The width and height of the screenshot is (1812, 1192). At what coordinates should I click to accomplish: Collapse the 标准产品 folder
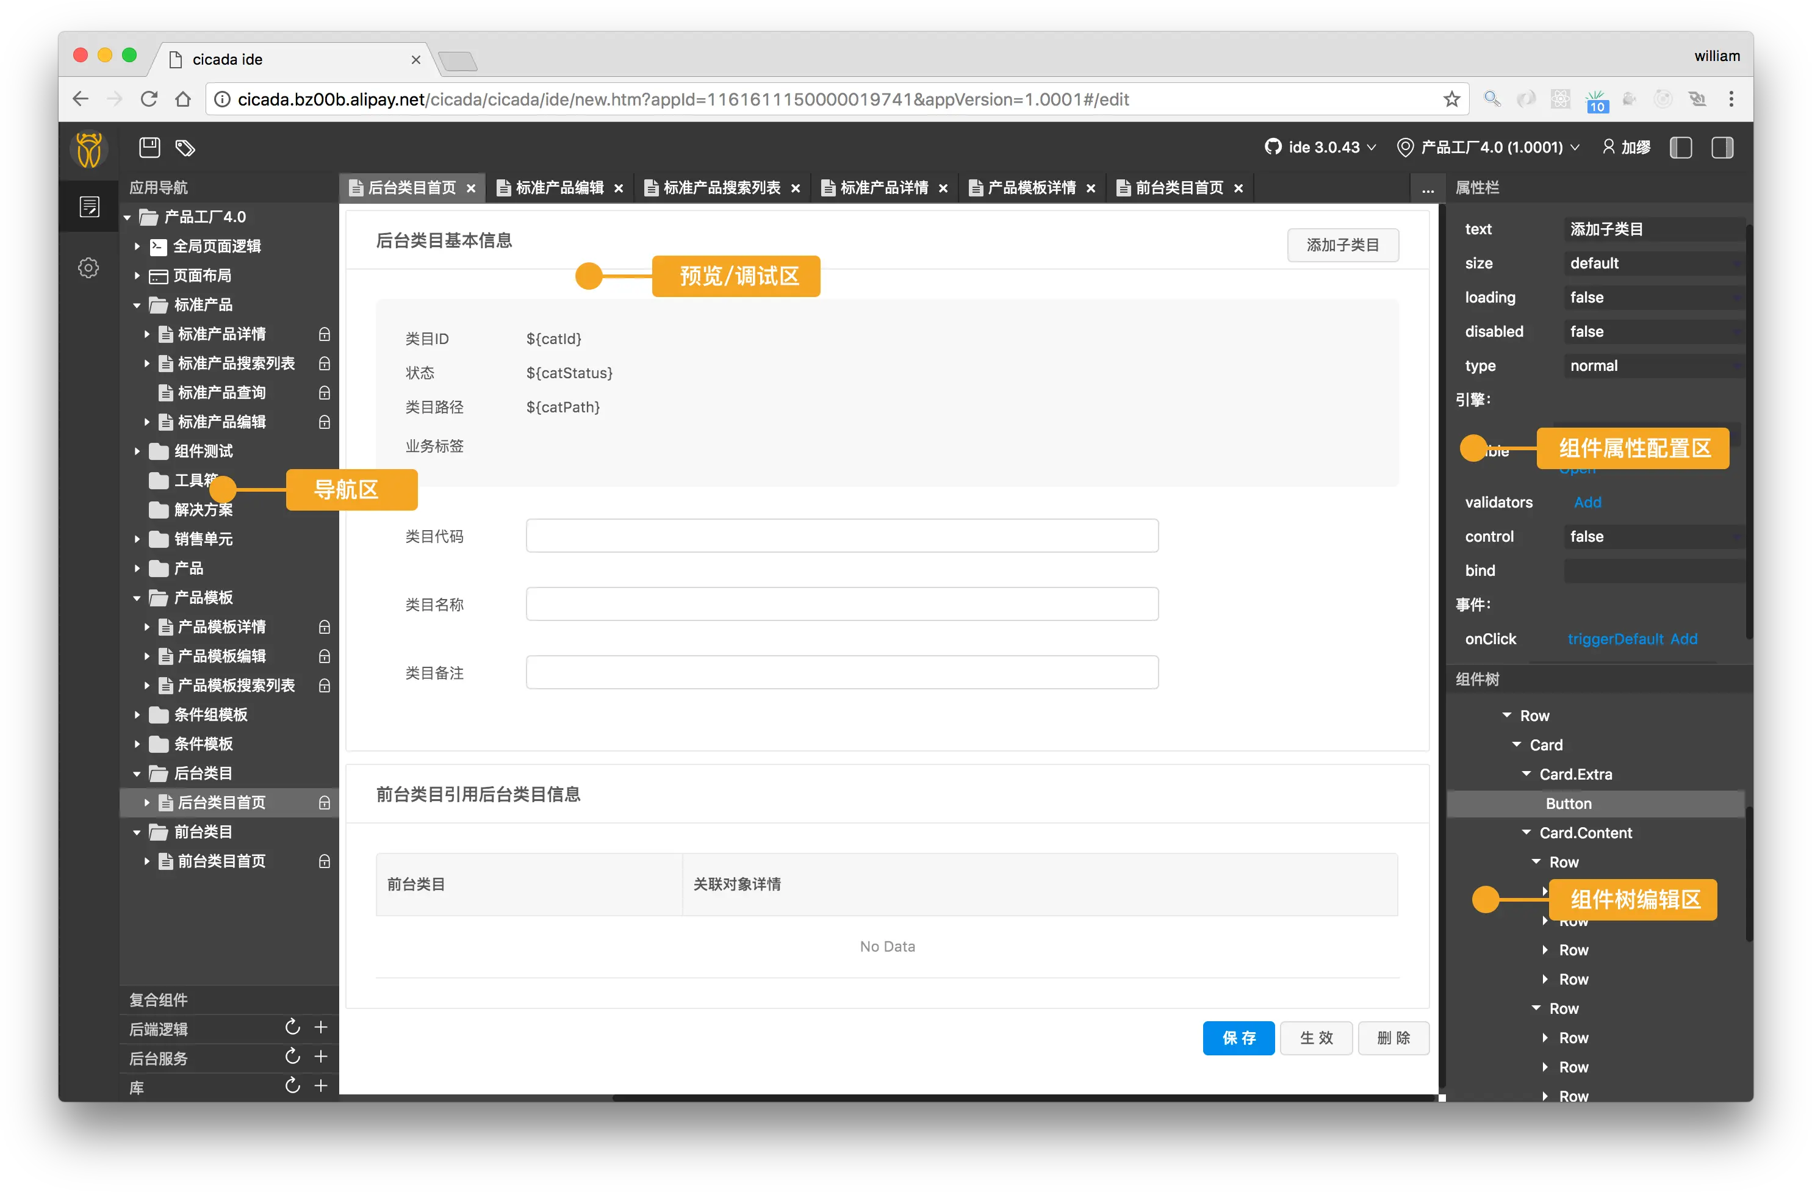pyautogui.click(x=137, y=305)
